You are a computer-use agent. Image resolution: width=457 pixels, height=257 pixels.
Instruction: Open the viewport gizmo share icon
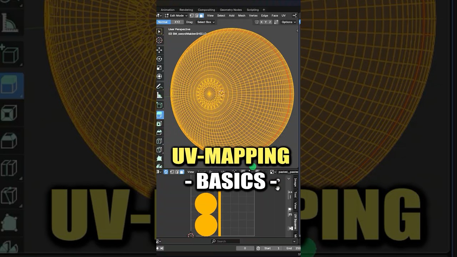click(x=295, y=16)
